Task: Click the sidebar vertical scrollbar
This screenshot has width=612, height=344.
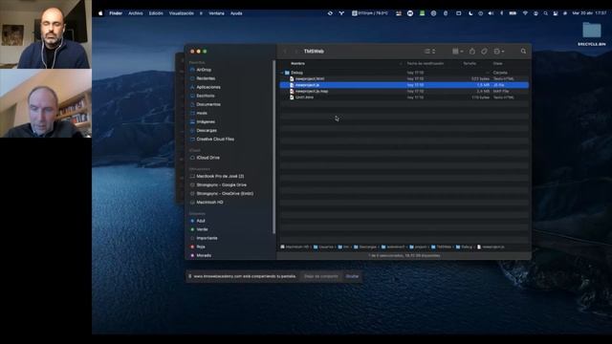Action: (274, 147)
